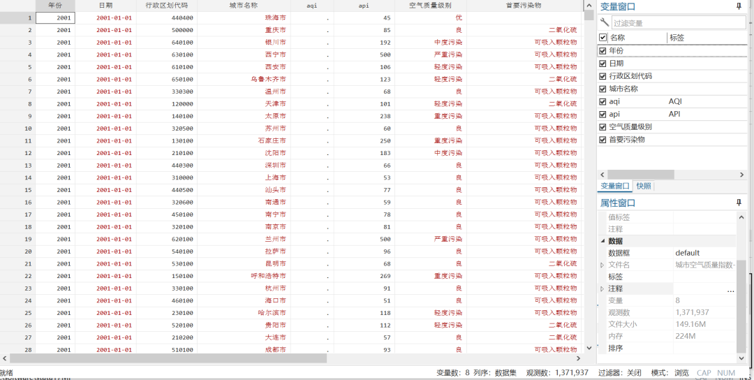
Task: Open the wrench filter options icon
Action: 605,22
